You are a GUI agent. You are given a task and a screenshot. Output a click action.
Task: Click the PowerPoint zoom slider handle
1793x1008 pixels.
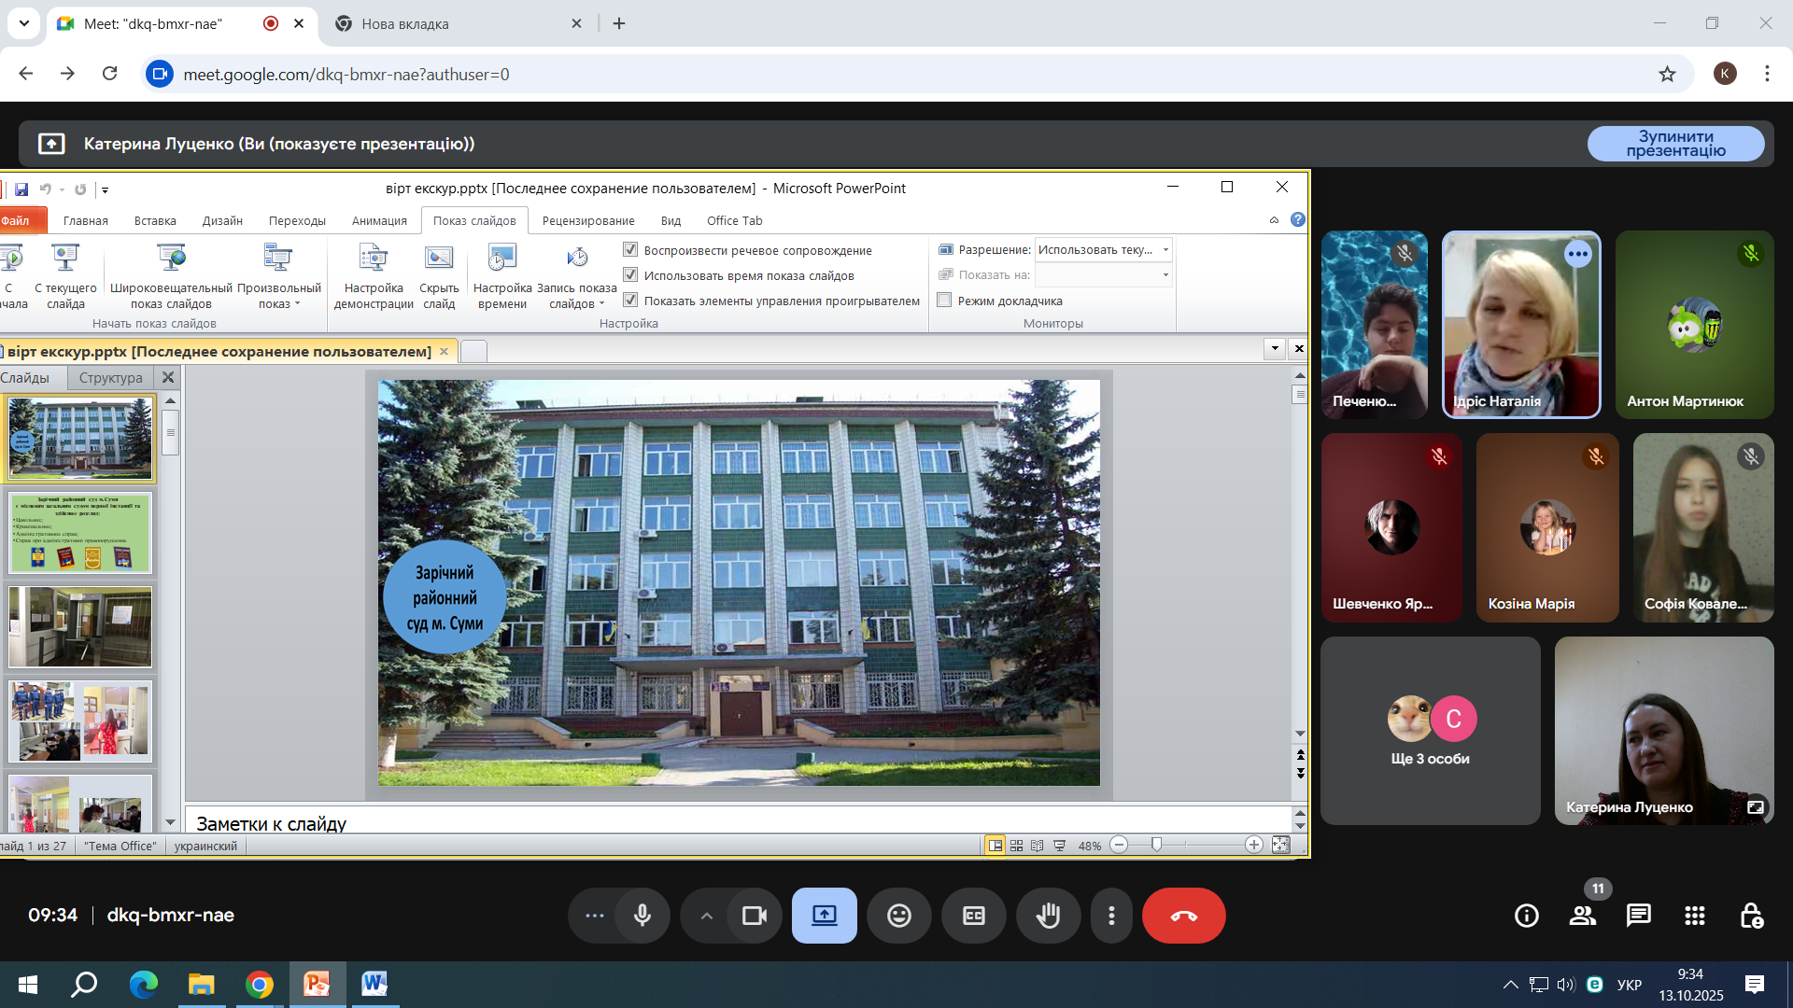pyautogui.click(x=1156, y=845)
